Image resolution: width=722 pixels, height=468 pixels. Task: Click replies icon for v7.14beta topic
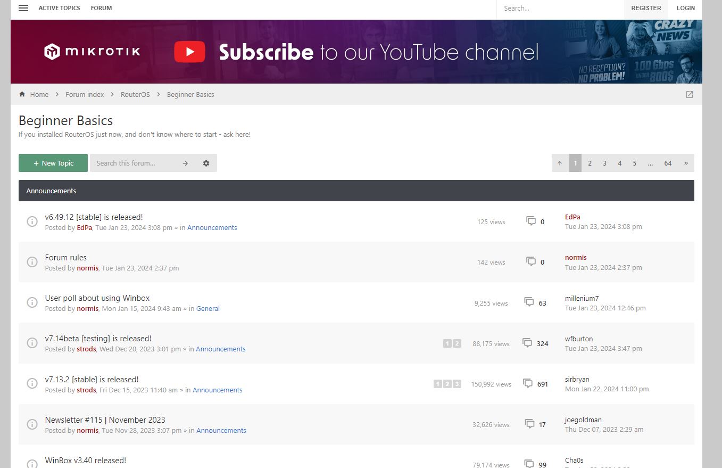click(527, 343)
